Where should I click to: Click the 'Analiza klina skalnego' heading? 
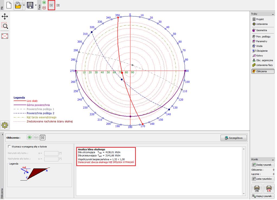(92, 149)
